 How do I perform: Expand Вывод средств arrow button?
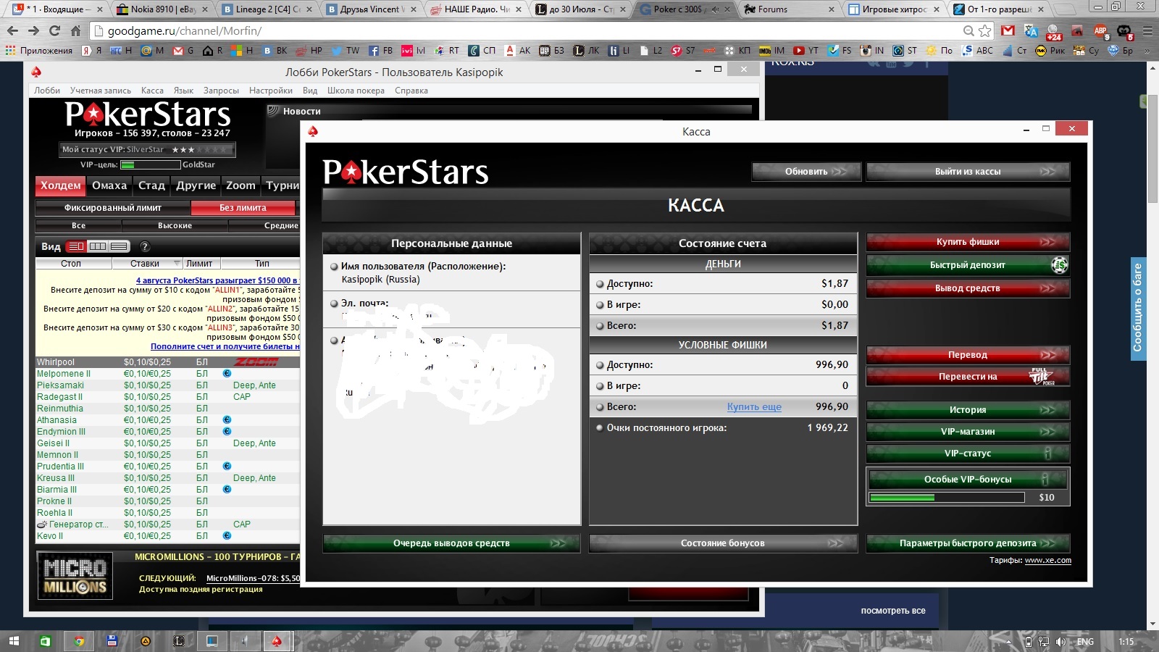coord(1048,288)
